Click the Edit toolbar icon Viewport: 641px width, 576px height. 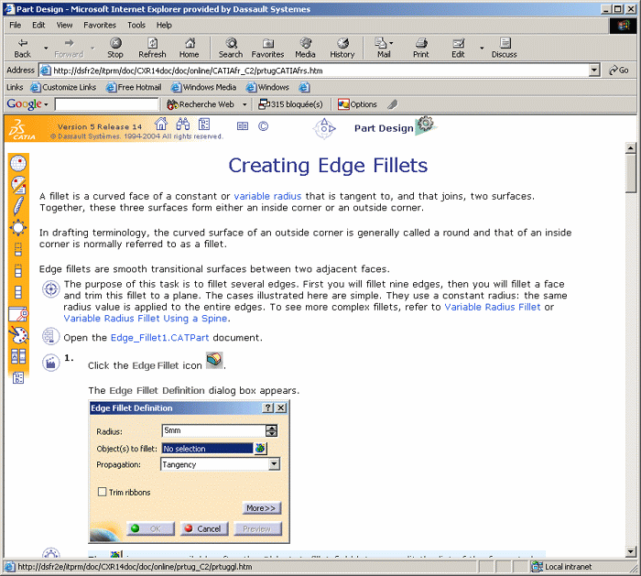[x=458, y=48]
